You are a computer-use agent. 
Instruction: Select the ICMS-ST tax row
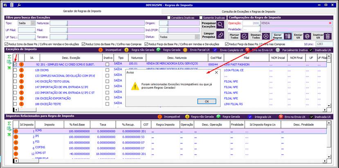(170, 154)
